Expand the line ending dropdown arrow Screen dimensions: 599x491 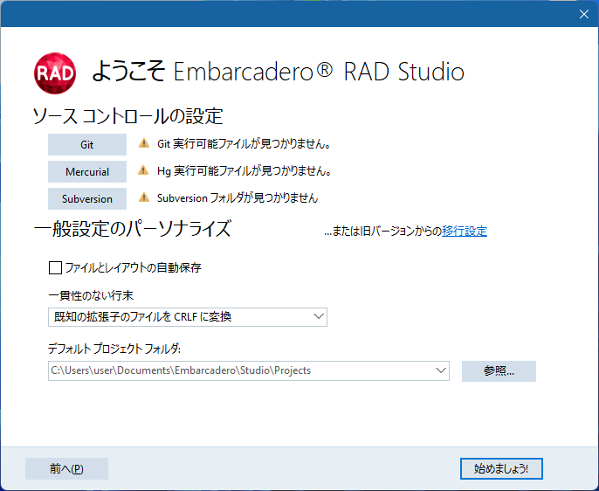(319, 317)
